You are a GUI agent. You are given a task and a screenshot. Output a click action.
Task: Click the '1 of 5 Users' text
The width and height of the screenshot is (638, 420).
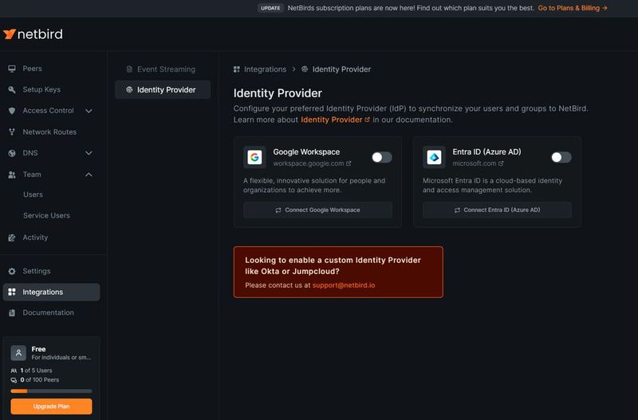[x=36, y=371]
